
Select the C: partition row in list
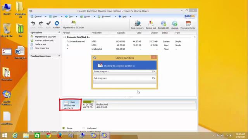(x=129, y=45)
